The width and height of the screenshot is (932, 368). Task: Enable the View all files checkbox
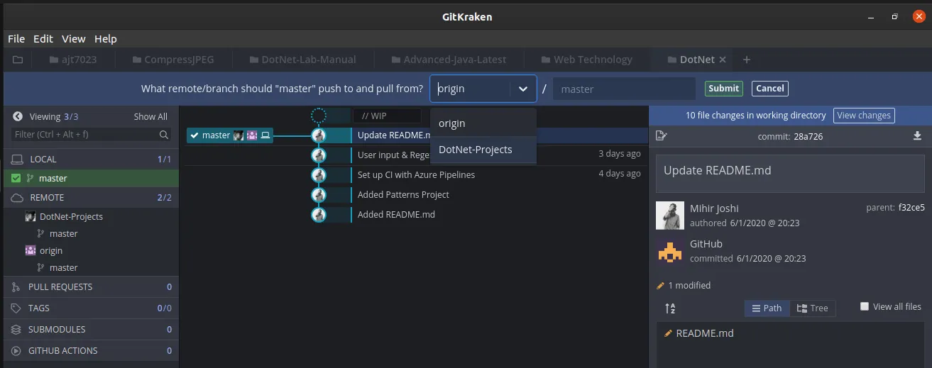[x=865, y=307]
